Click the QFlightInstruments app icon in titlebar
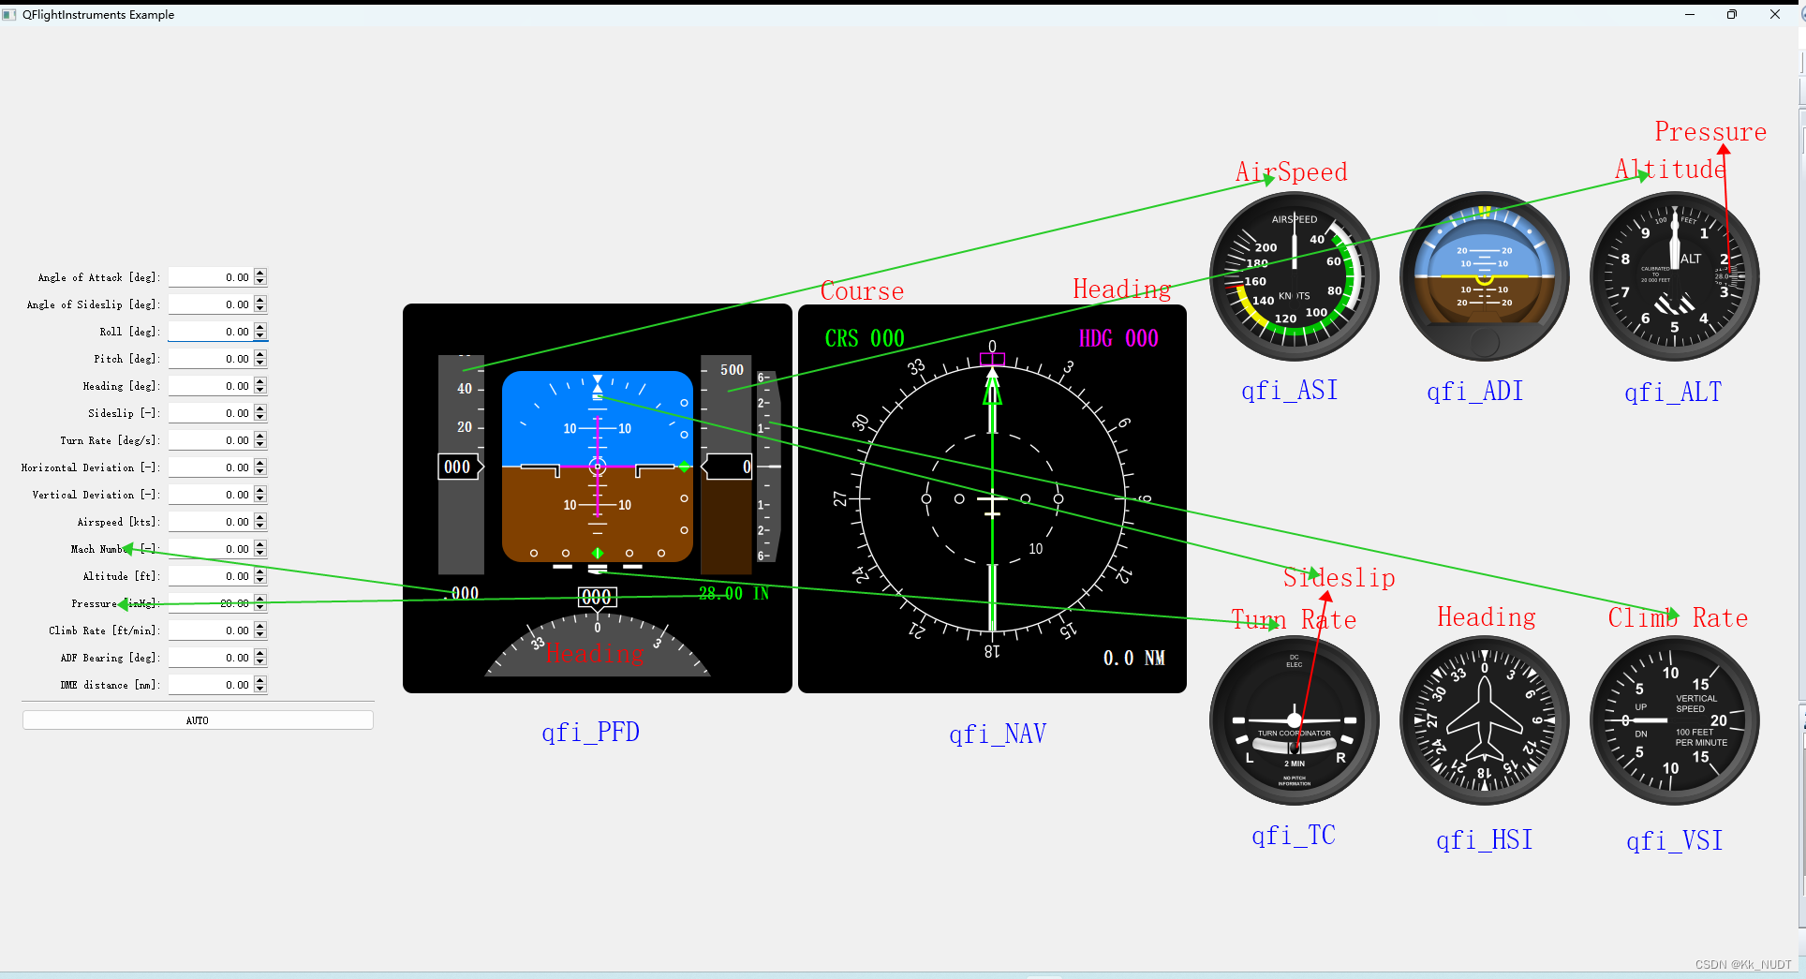The image size is (1806, 979). coord(10,14)
